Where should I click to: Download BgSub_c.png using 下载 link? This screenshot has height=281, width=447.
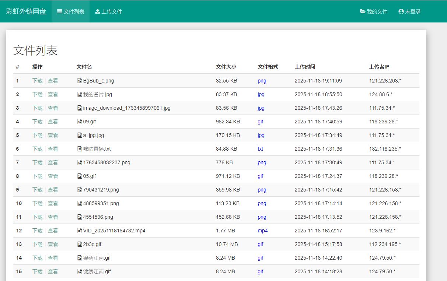pyautogui.click(x=37, y=81)
